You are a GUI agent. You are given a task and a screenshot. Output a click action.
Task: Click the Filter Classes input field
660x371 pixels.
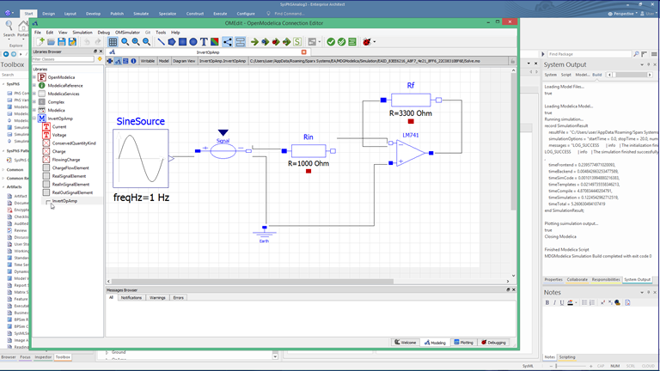(x=63, y=59)
